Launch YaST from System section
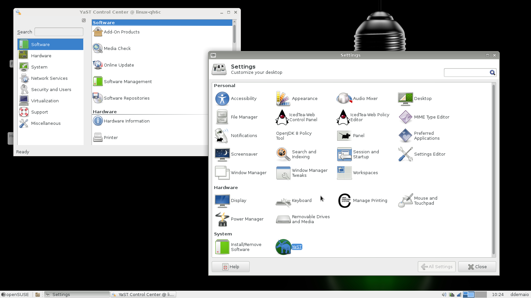Image resolution: width=531 pixels, height=298 pixels. (283, 247)
